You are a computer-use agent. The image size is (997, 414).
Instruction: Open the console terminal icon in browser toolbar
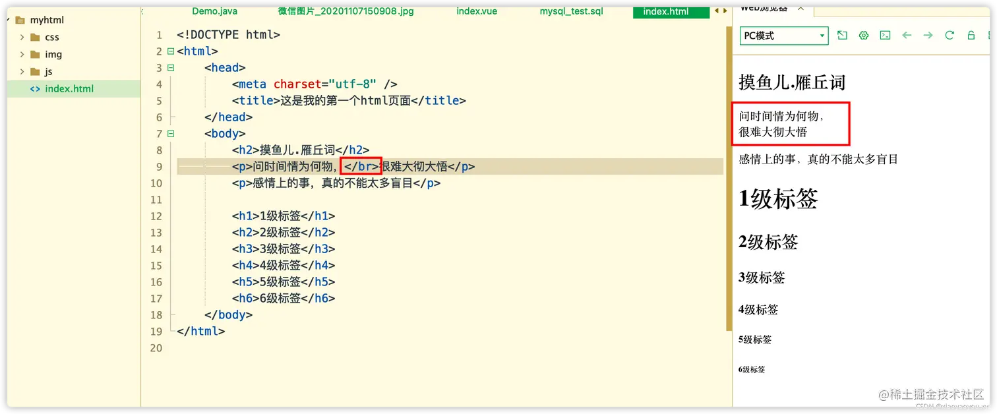tap(886, 36)
